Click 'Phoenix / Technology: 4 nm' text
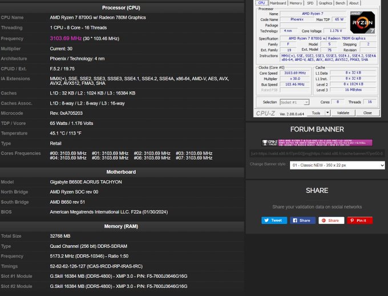388x296 pixels. pyautogui.click(x=77, y=59)
